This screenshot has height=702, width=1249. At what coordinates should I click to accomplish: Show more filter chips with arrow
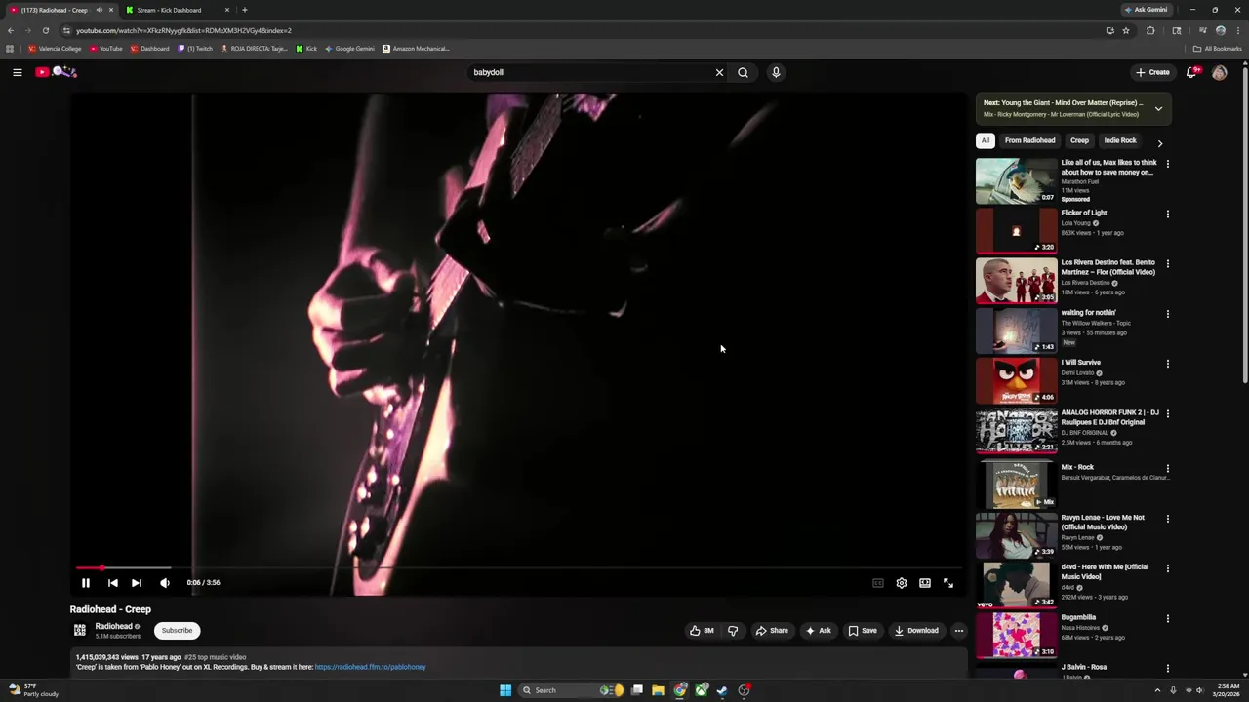1159,143
